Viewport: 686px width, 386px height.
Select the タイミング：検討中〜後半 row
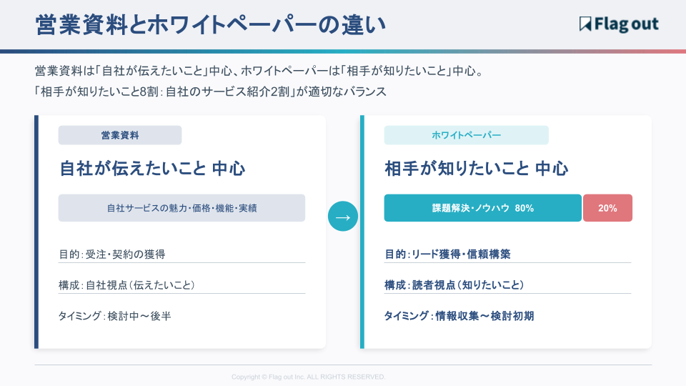(x=115, y=315)
